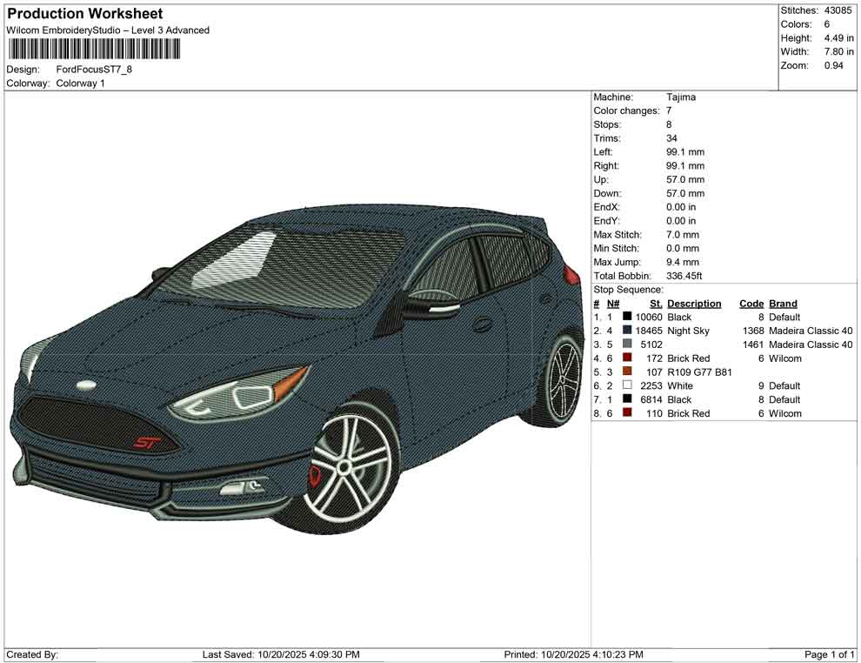Click the embroidered Ford Focus car preview
Viewport: 861px width, 663px height.
point(297,368)
